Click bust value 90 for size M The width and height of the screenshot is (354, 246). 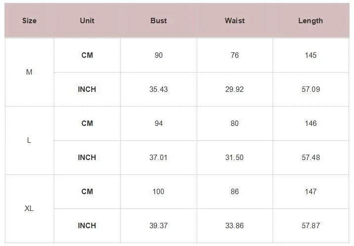tap(158, 55)
